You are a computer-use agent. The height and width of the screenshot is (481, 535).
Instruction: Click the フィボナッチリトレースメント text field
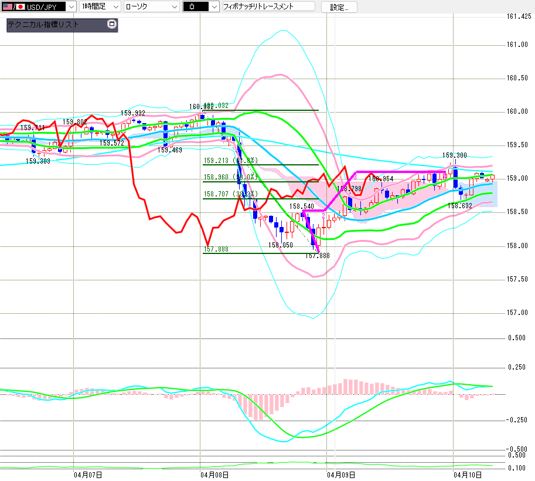click(x=268, y=7)
